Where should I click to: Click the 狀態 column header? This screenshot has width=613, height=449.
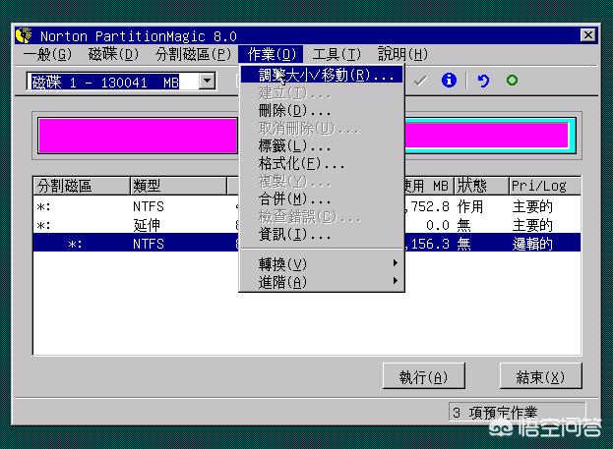click(x=482, y=186)
